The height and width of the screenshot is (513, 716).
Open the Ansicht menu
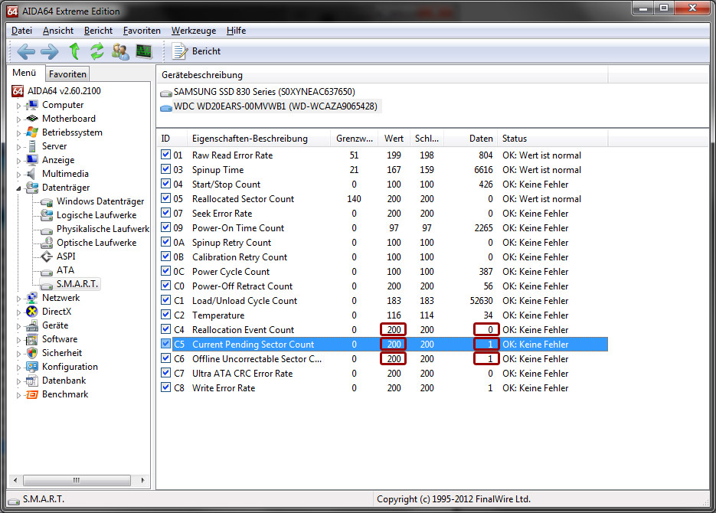click(58, 31)
